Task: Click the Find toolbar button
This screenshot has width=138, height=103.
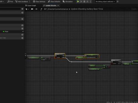Action: coord(10,2)
